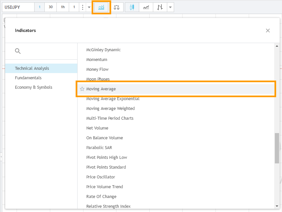The image size is (282, 212).
Task: Click the indicator search magnifier icon
Action: (x=18, y=51)
